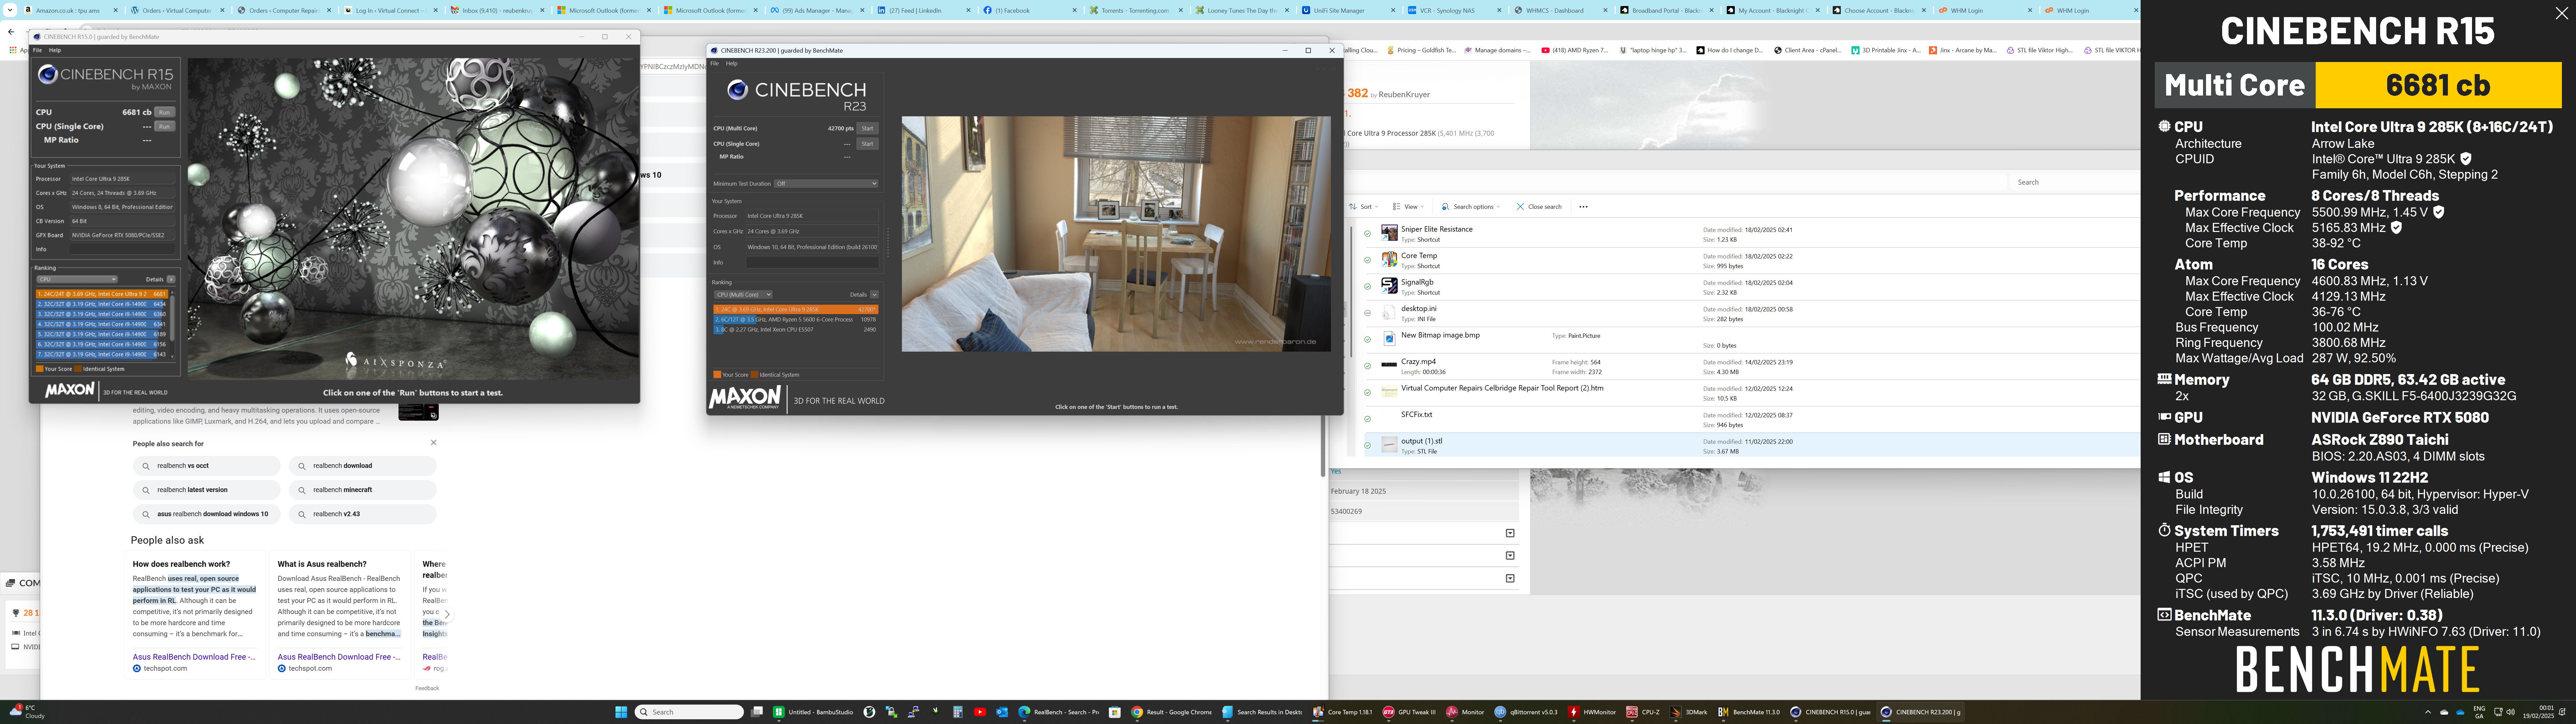The height and width of the screenshot is (724, 2576).
Task: Click the SignalRgb shortcut icon in results
Action: [1389, 286]
